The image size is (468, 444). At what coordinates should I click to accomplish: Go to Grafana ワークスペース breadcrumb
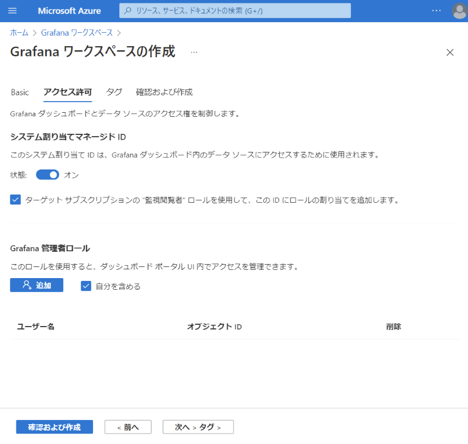point(77,33)
